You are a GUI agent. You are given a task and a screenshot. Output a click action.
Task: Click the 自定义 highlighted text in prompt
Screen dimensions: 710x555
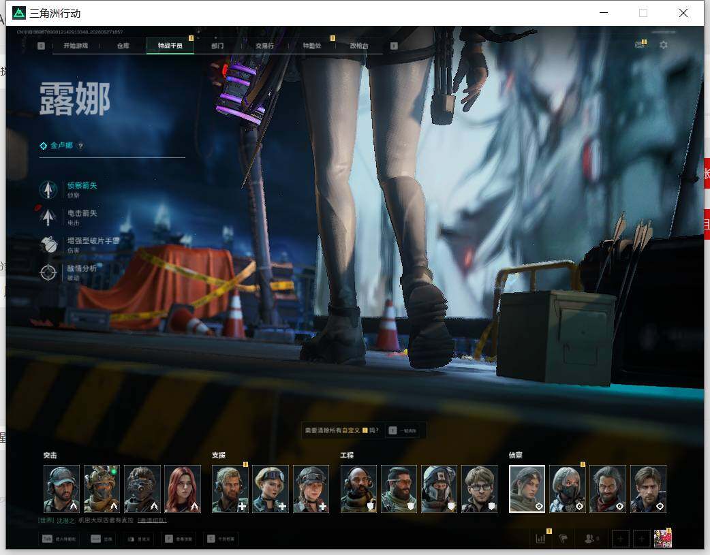pos(350,430)
